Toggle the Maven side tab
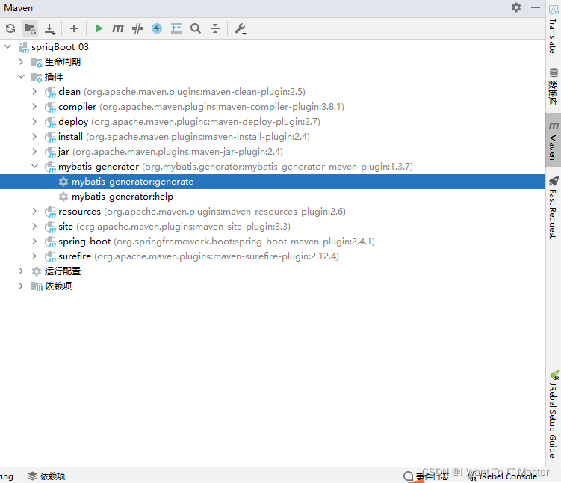Viewport: 561px width, 483px height. [553, 141]
